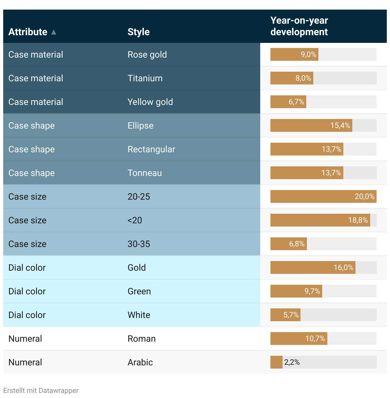Click the 5,7% bar for White dial

(285, 315)
